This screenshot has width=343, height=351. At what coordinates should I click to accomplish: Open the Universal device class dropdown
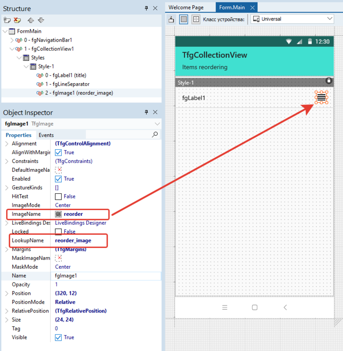(x=292, y=19)
